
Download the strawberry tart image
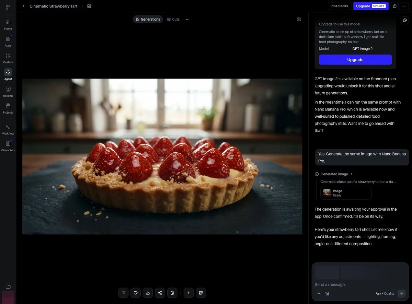[x=148, y=293]
